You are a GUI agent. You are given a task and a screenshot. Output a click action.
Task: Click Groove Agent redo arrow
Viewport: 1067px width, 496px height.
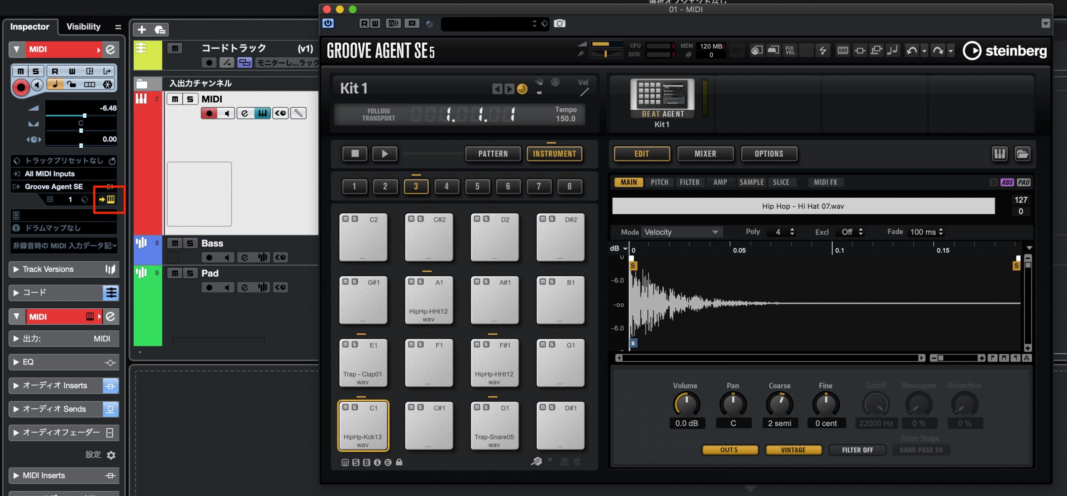pyautogui.click(x=938, y=51)
